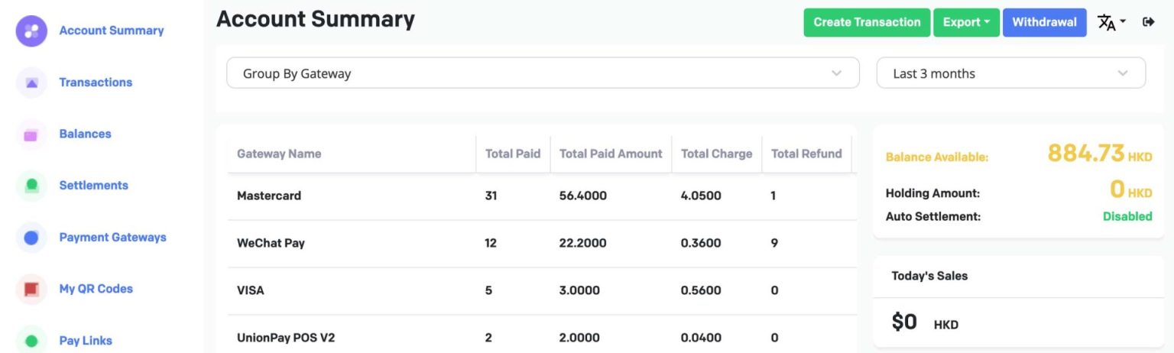This screenshot has width=1174, height=353.
Task: Select the Balances wallet icon
Action: tap(31, 134)
